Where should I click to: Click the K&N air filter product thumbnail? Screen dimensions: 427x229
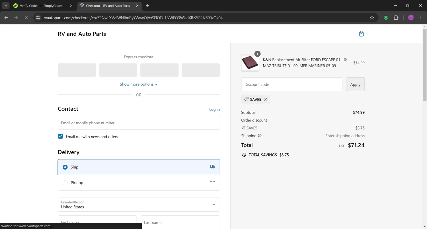point(250,63)
